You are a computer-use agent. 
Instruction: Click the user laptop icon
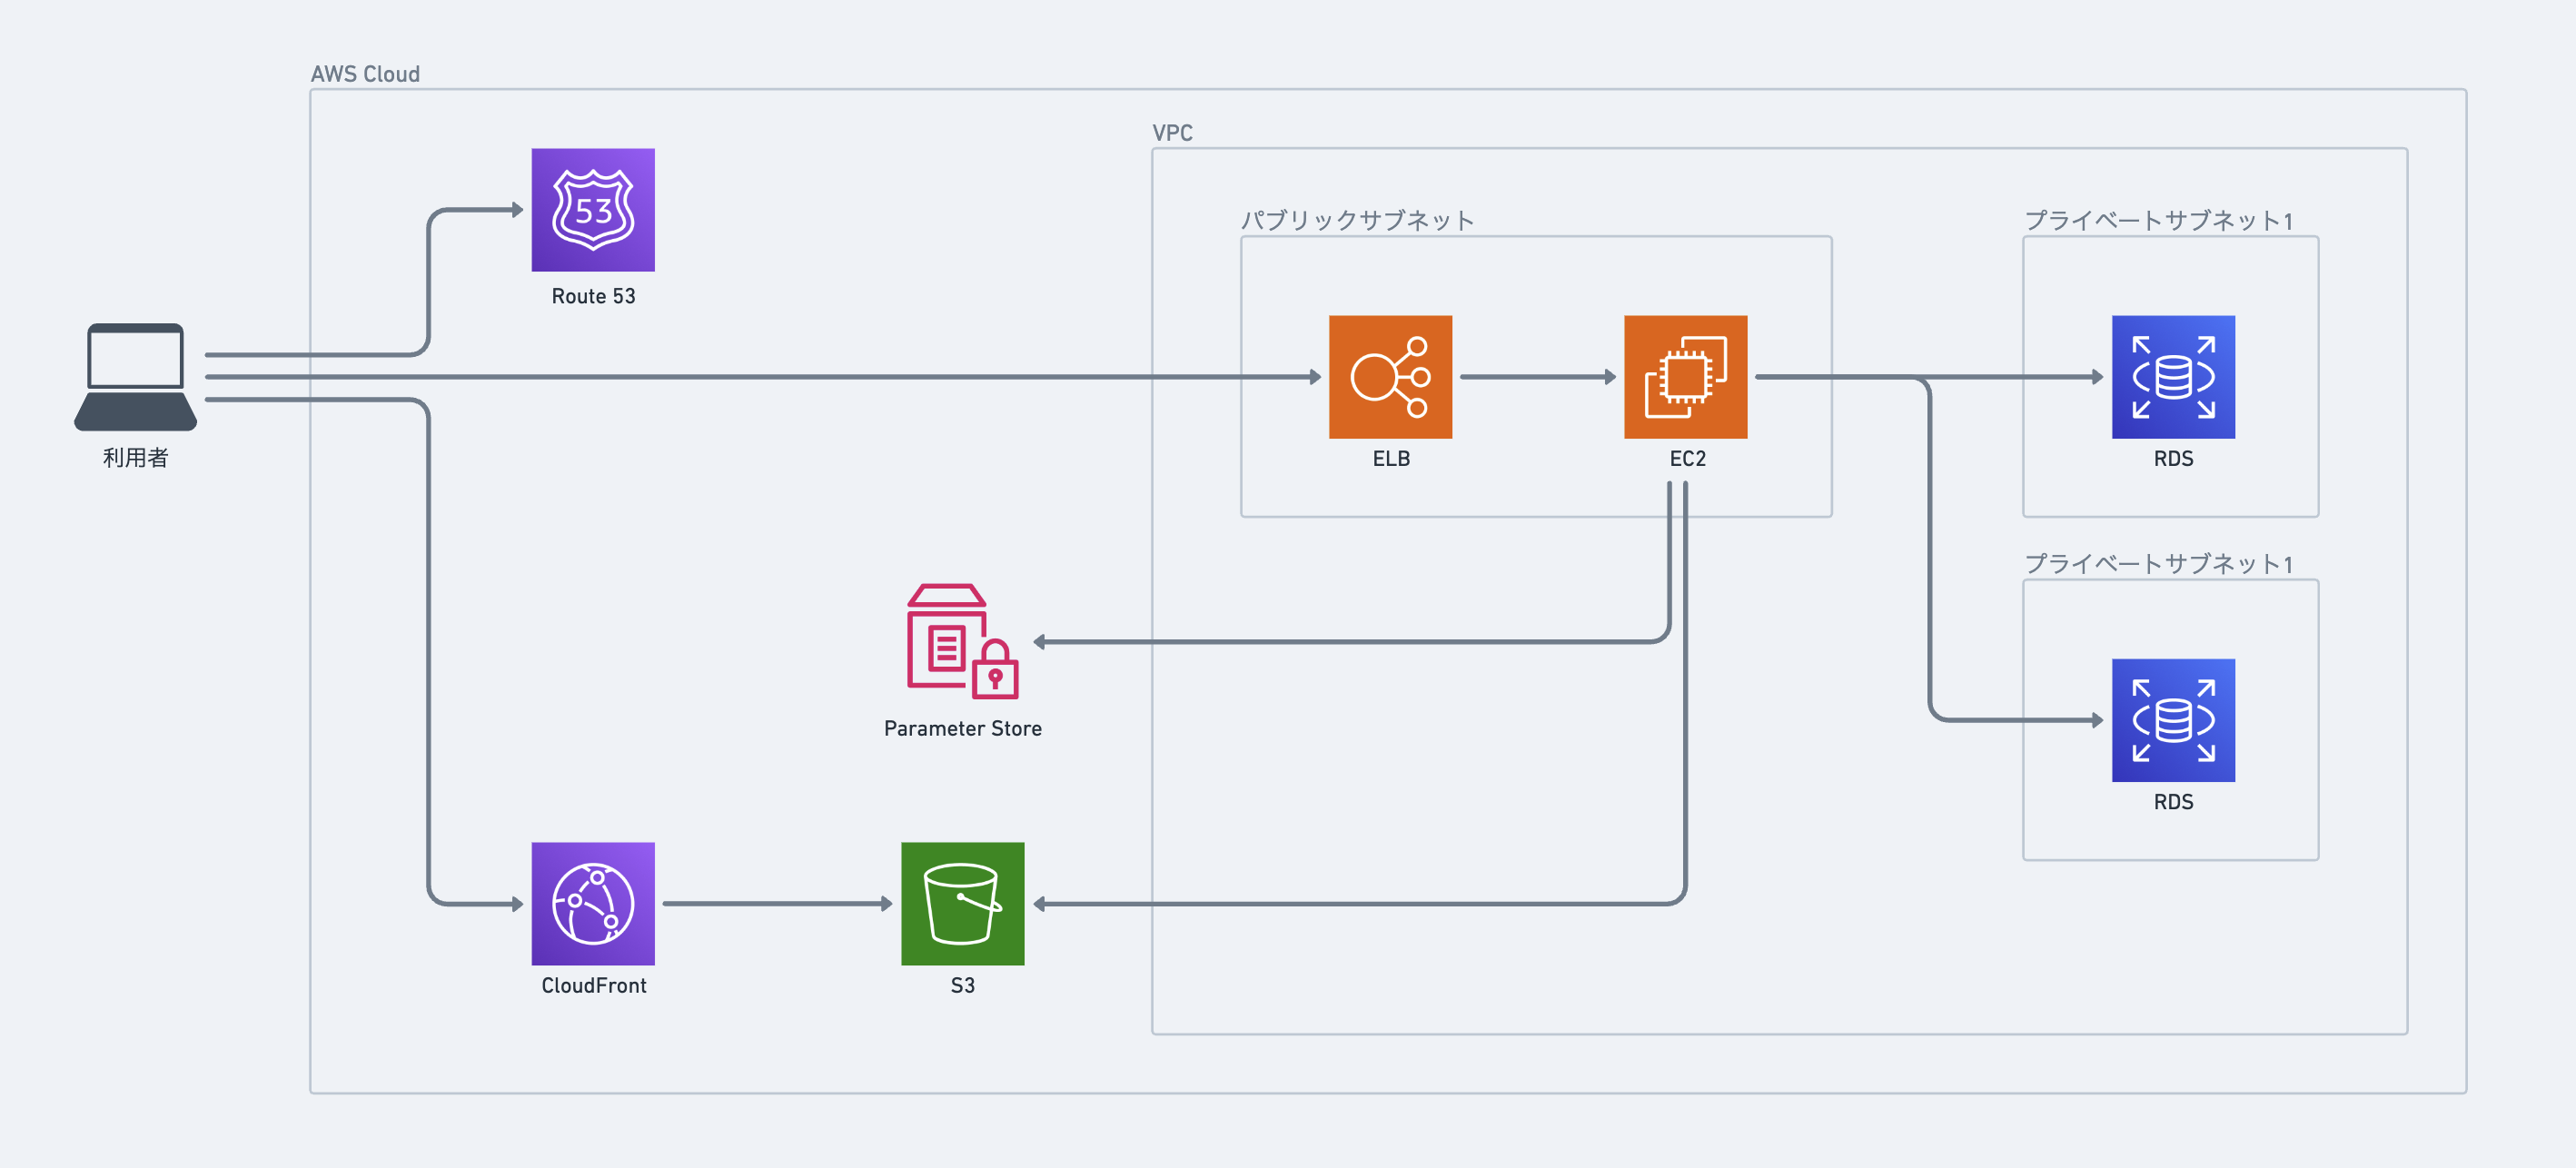[x=135, y=377]
